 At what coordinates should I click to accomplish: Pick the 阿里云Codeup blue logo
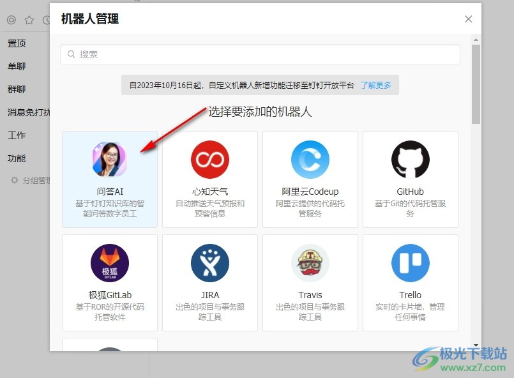click(310, 160)
